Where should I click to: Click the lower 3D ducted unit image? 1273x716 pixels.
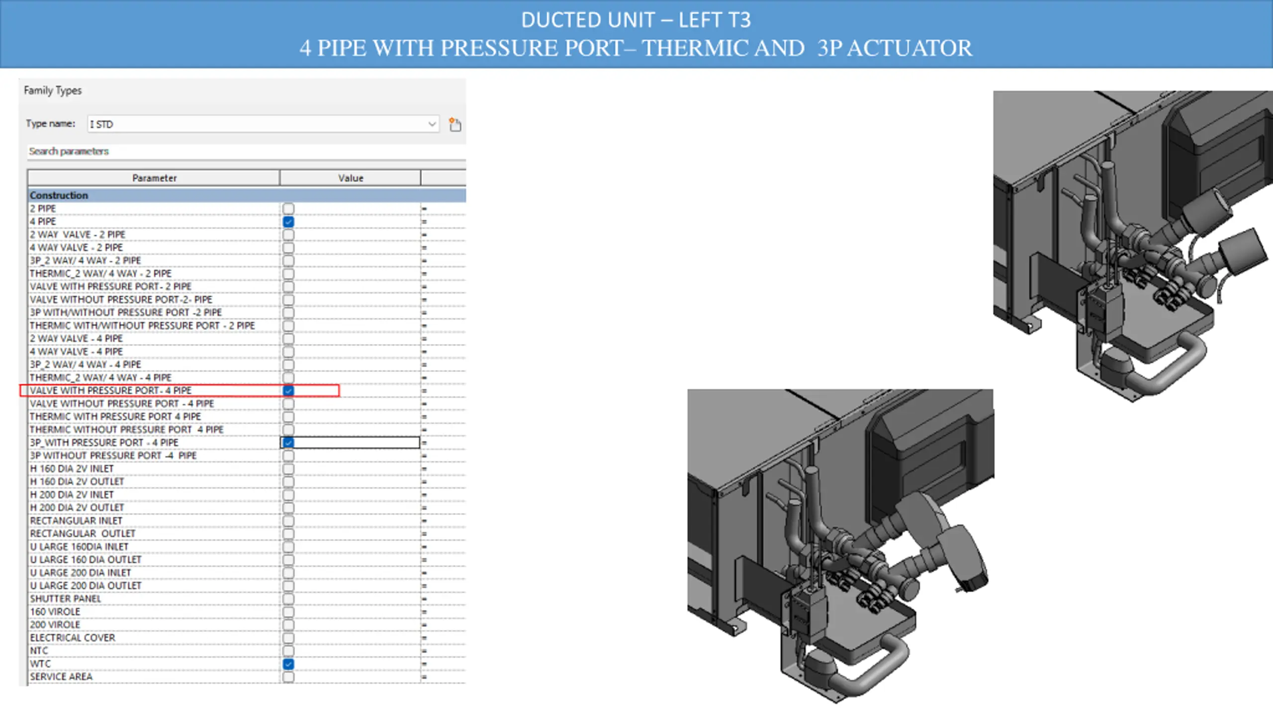[x=840, y=546]
